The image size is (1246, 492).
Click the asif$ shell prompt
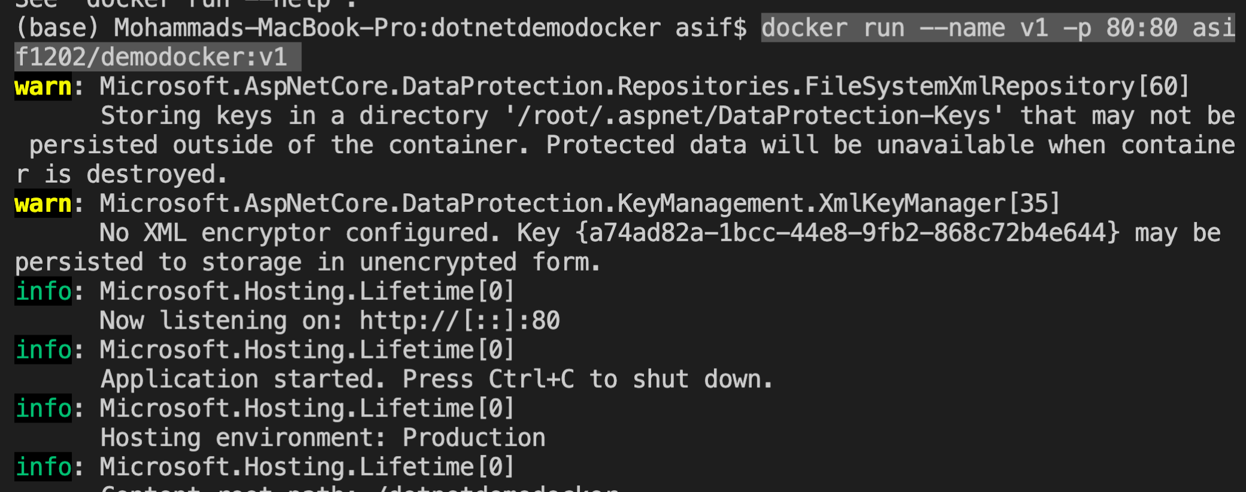[x=710, y=28]
